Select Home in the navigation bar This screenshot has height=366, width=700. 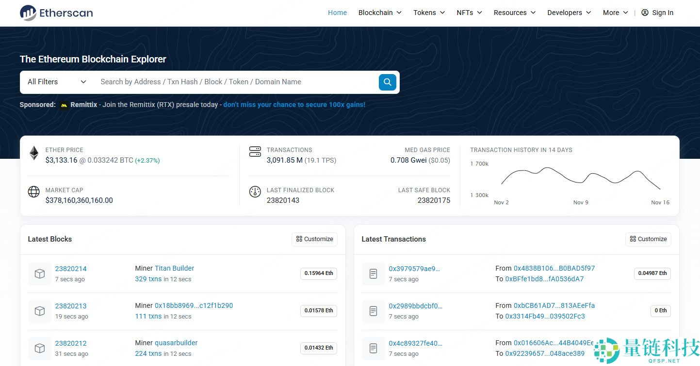pos(337,13)
